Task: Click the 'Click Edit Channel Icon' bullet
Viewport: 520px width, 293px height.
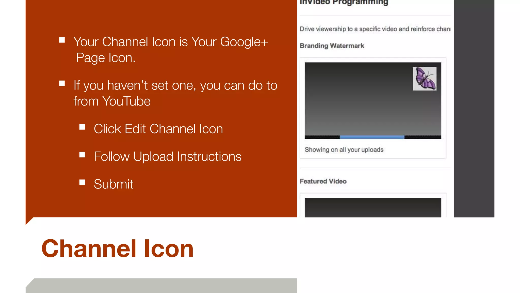Action: [158, 129]
